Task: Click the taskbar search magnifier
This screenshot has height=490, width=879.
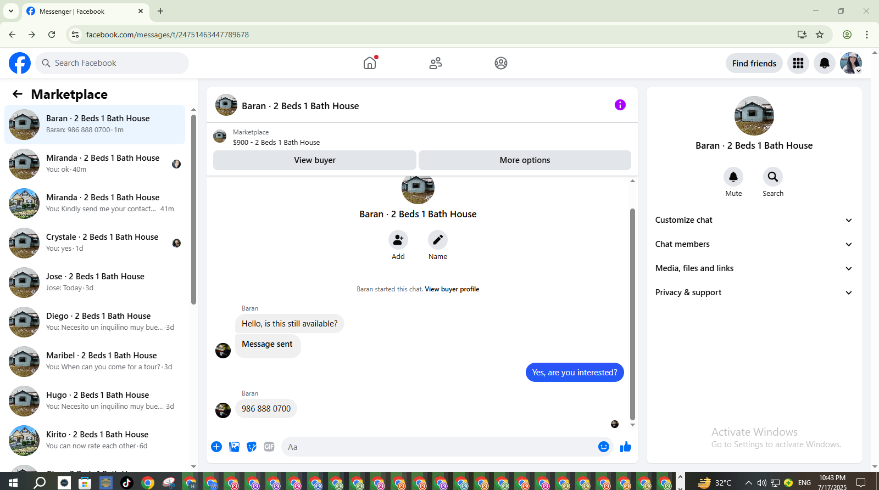Action: pyautogui.click(x=40, y=483)
